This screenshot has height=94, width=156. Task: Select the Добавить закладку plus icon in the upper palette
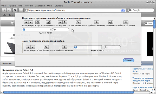[96, 22]
